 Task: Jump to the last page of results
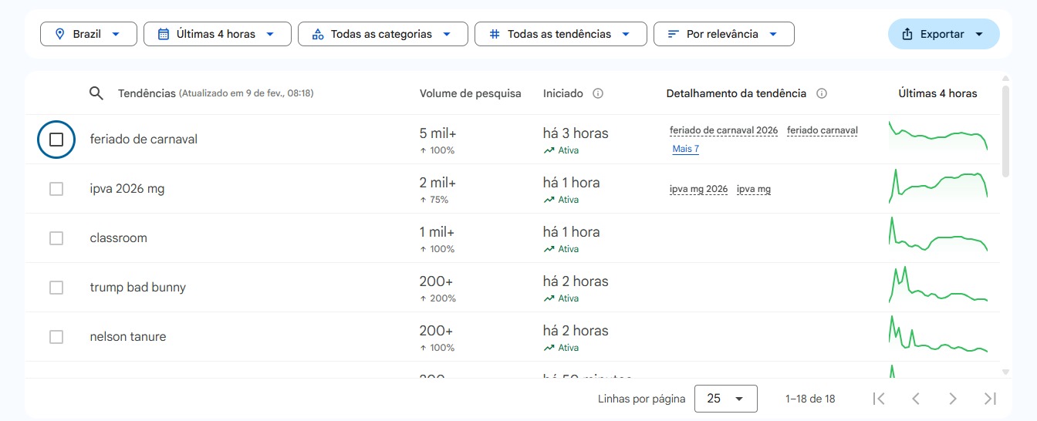[x=991, y=399]
